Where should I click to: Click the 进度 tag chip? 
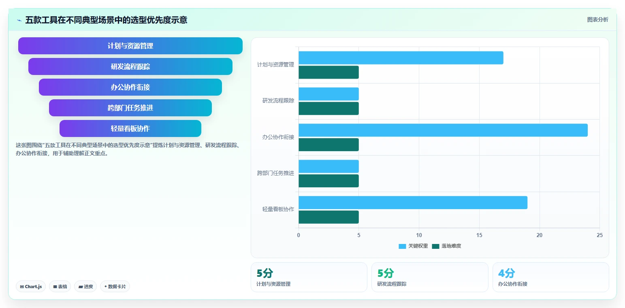[x=85, y=287]
